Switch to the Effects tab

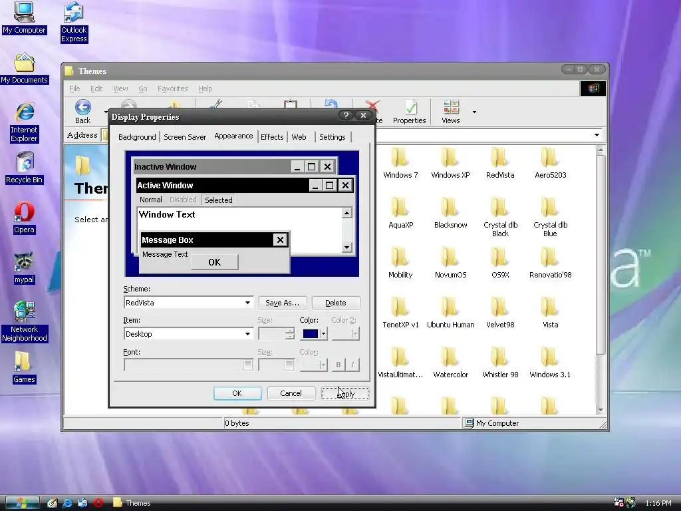coord(272,137)
